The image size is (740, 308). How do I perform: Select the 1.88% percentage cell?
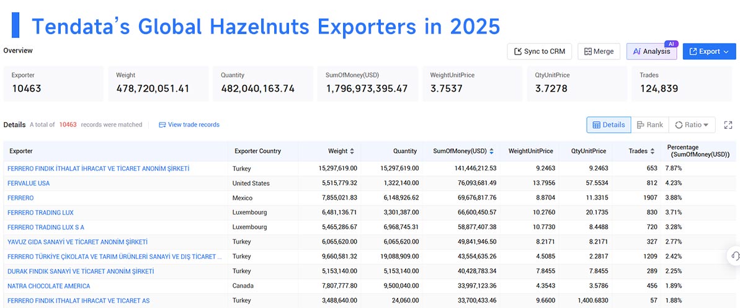point(674,301)
